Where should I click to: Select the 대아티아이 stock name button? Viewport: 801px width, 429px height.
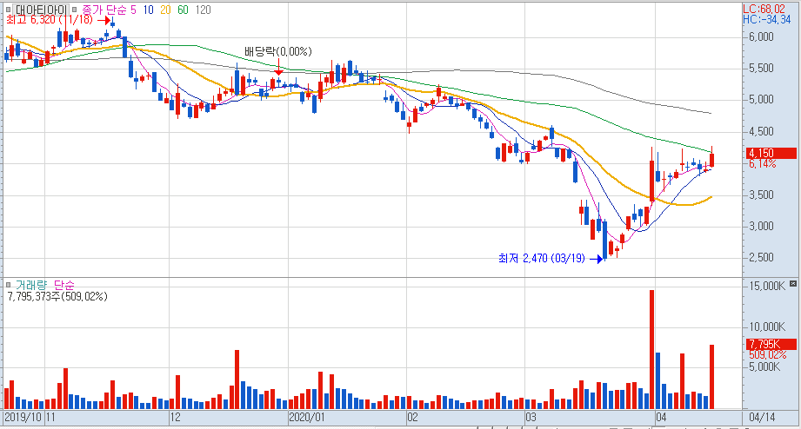click(41, 10)
